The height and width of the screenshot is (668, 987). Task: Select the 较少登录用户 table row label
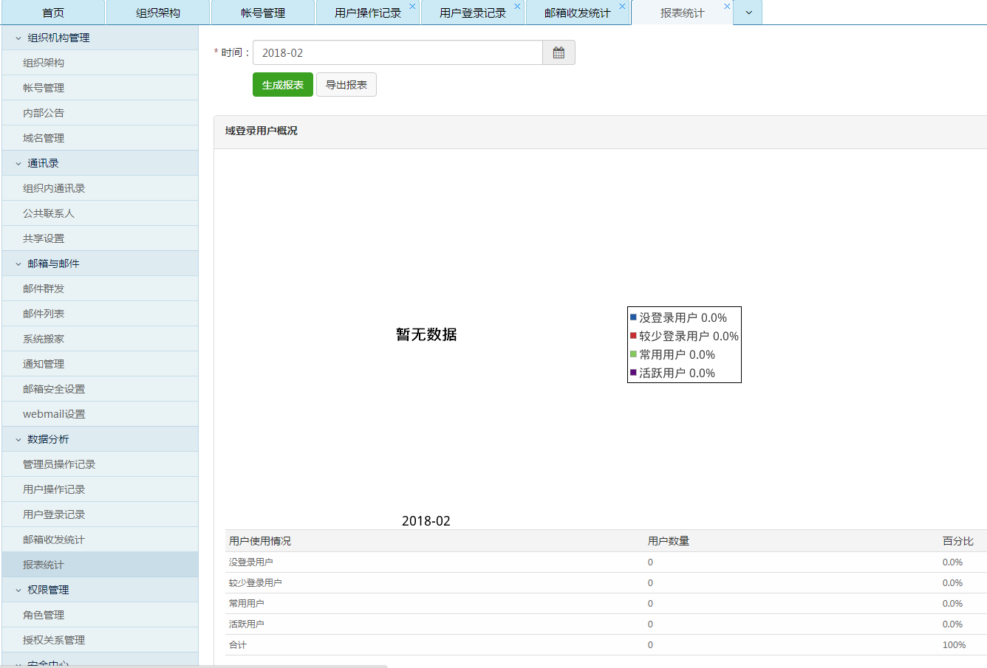click(x=255, y=583)
